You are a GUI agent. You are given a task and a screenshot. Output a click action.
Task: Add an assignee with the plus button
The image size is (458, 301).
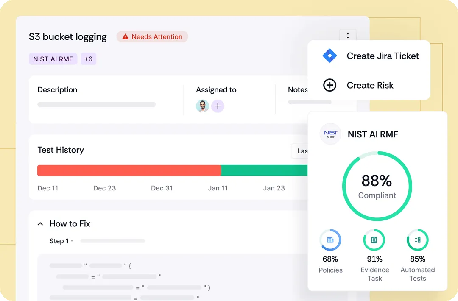click(x=218, y=106)
